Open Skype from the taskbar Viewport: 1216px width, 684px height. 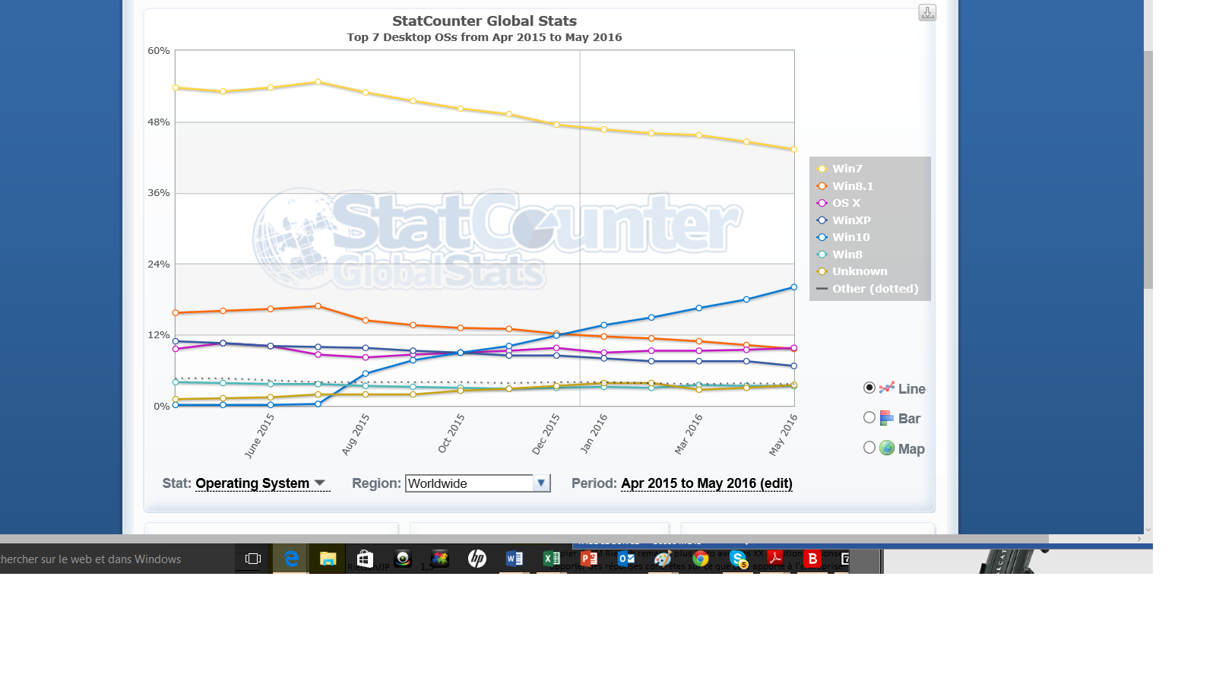(738, 559)
